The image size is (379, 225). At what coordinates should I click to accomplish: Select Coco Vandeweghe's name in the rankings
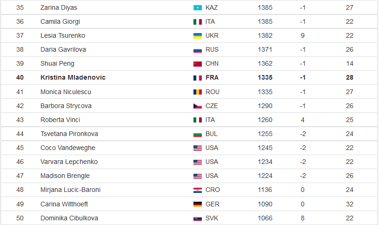[68, 148]
